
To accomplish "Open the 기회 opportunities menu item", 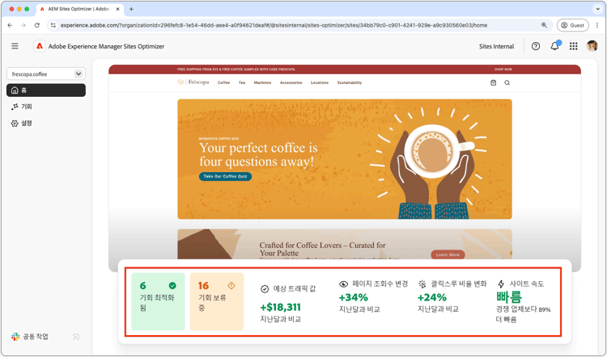I will coord(22,107).
